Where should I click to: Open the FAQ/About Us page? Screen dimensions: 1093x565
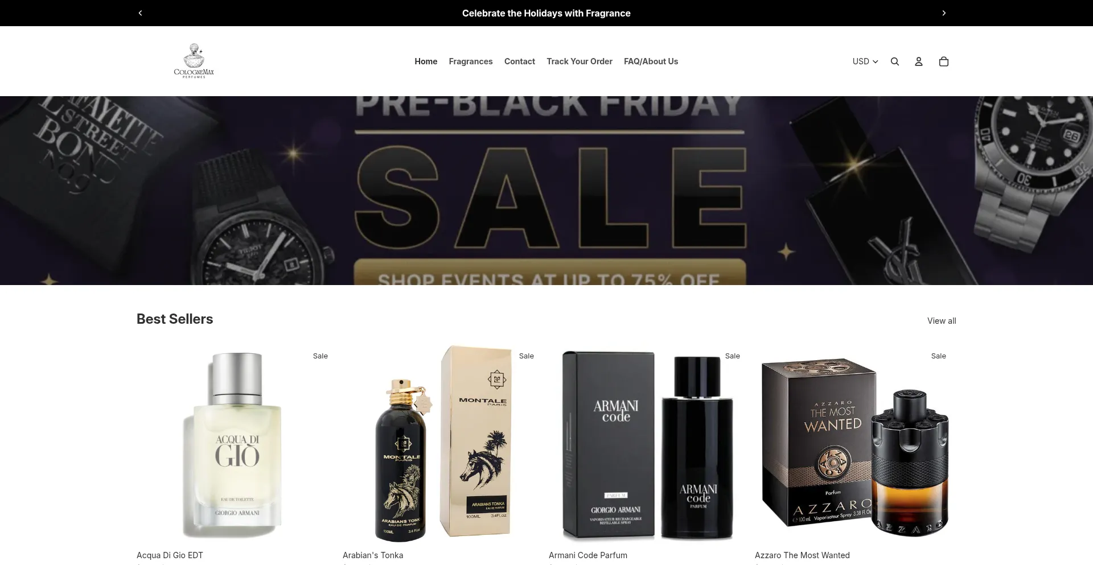(651, 61)
